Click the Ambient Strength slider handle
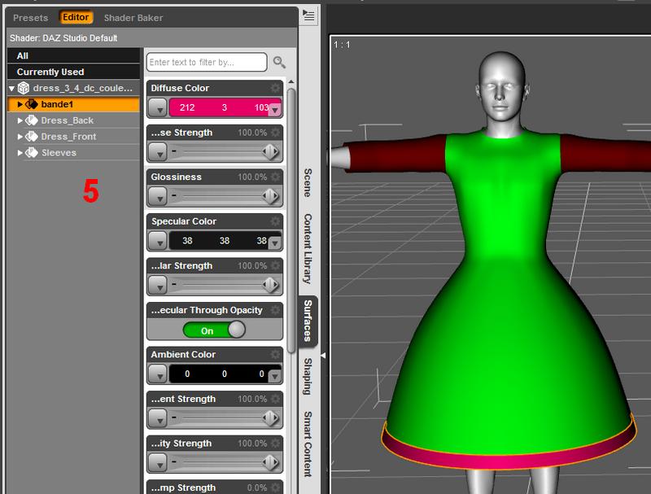The image size is (651, 494). (x=270, y=418)
